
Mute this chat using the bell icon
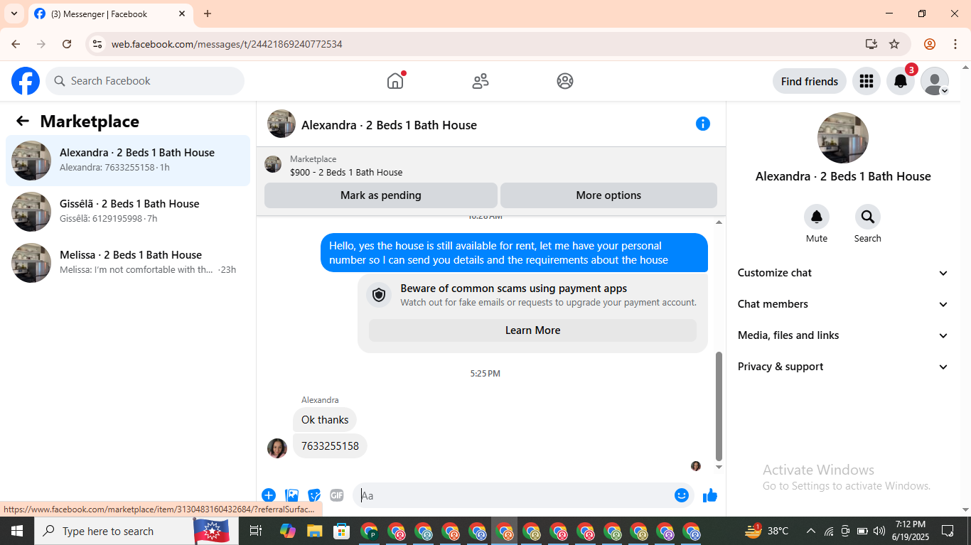(x=817, y=217)
